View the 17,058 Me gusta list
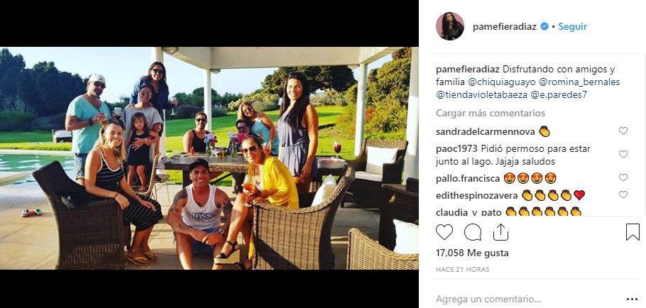 (x=472, y=253)
